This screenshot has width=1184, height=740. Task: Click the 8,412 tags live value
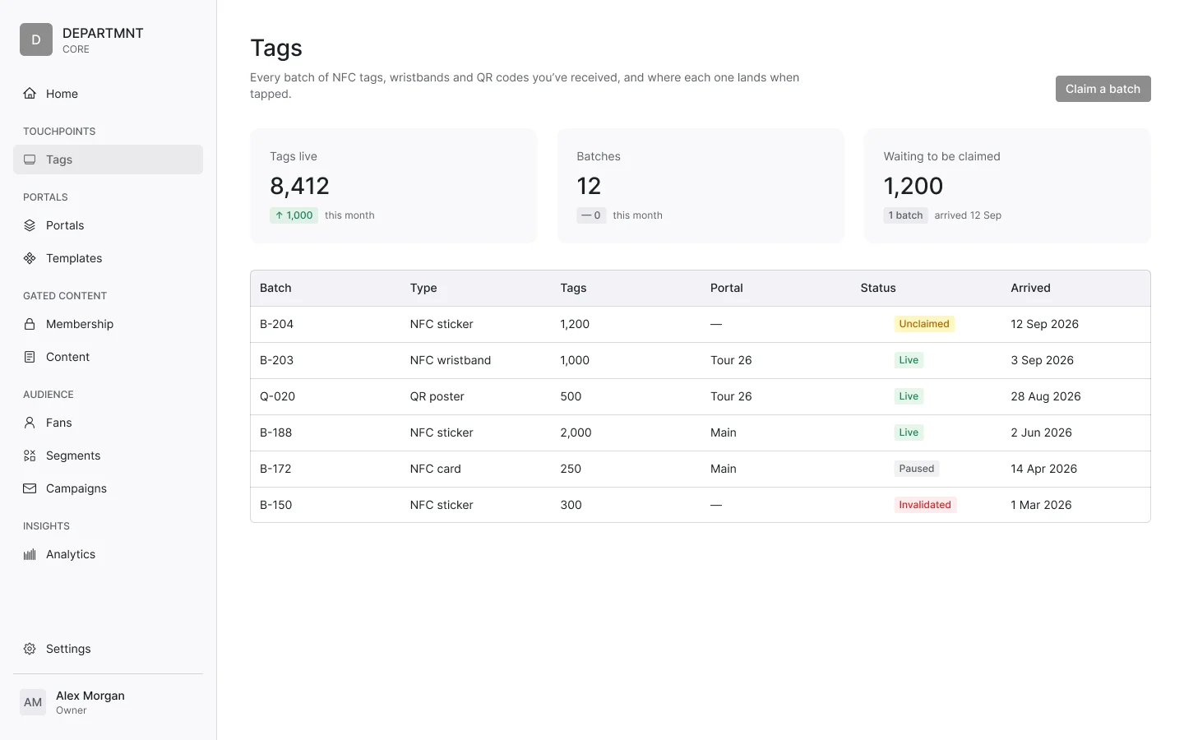[299, 186]
